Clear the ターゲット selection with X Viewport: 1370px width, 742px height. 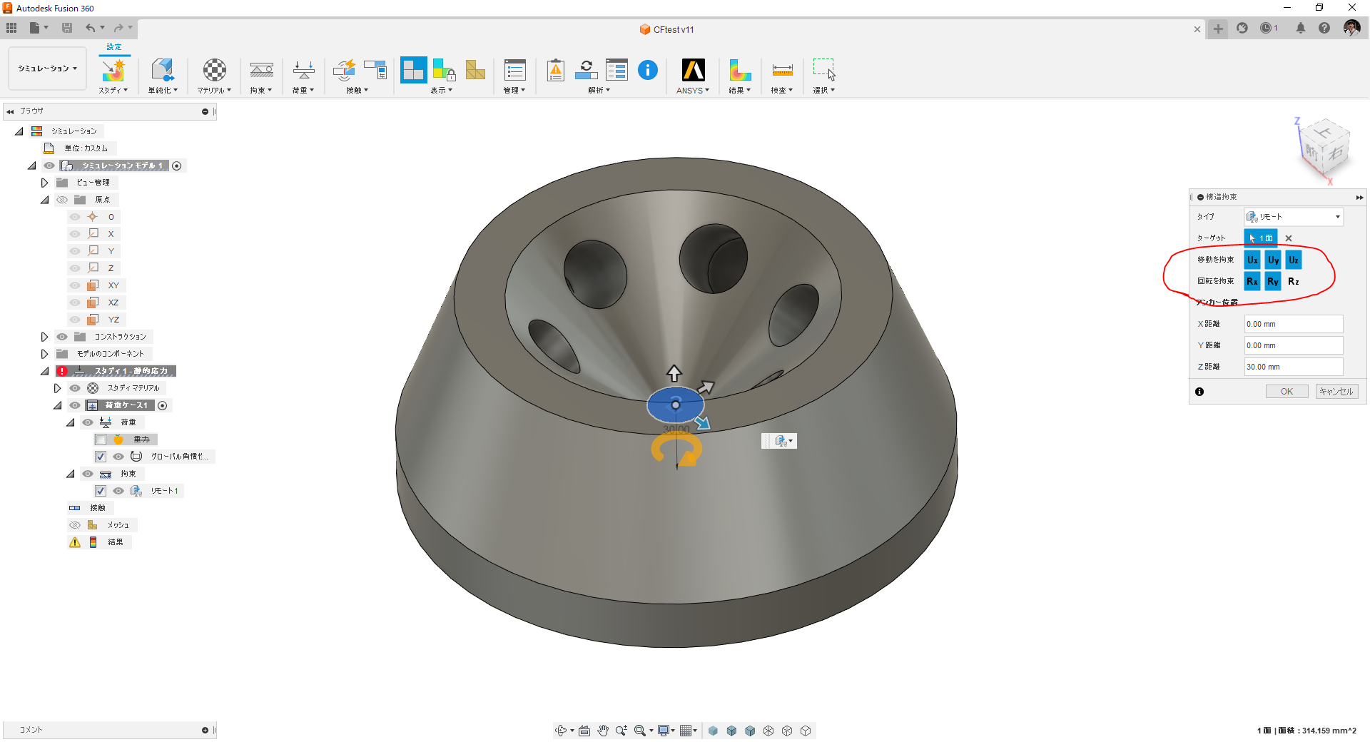click(1289, 238)
